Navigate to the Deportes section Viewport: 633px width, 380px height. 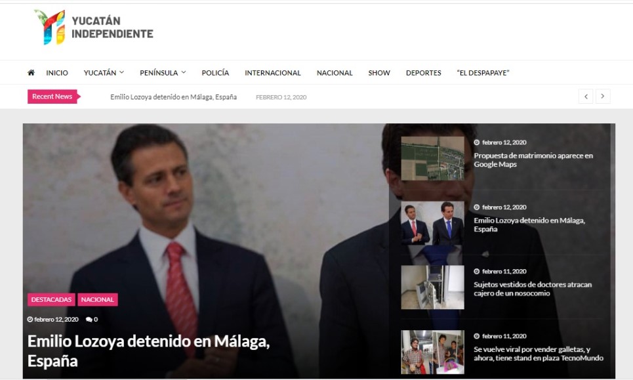(423, 73)
